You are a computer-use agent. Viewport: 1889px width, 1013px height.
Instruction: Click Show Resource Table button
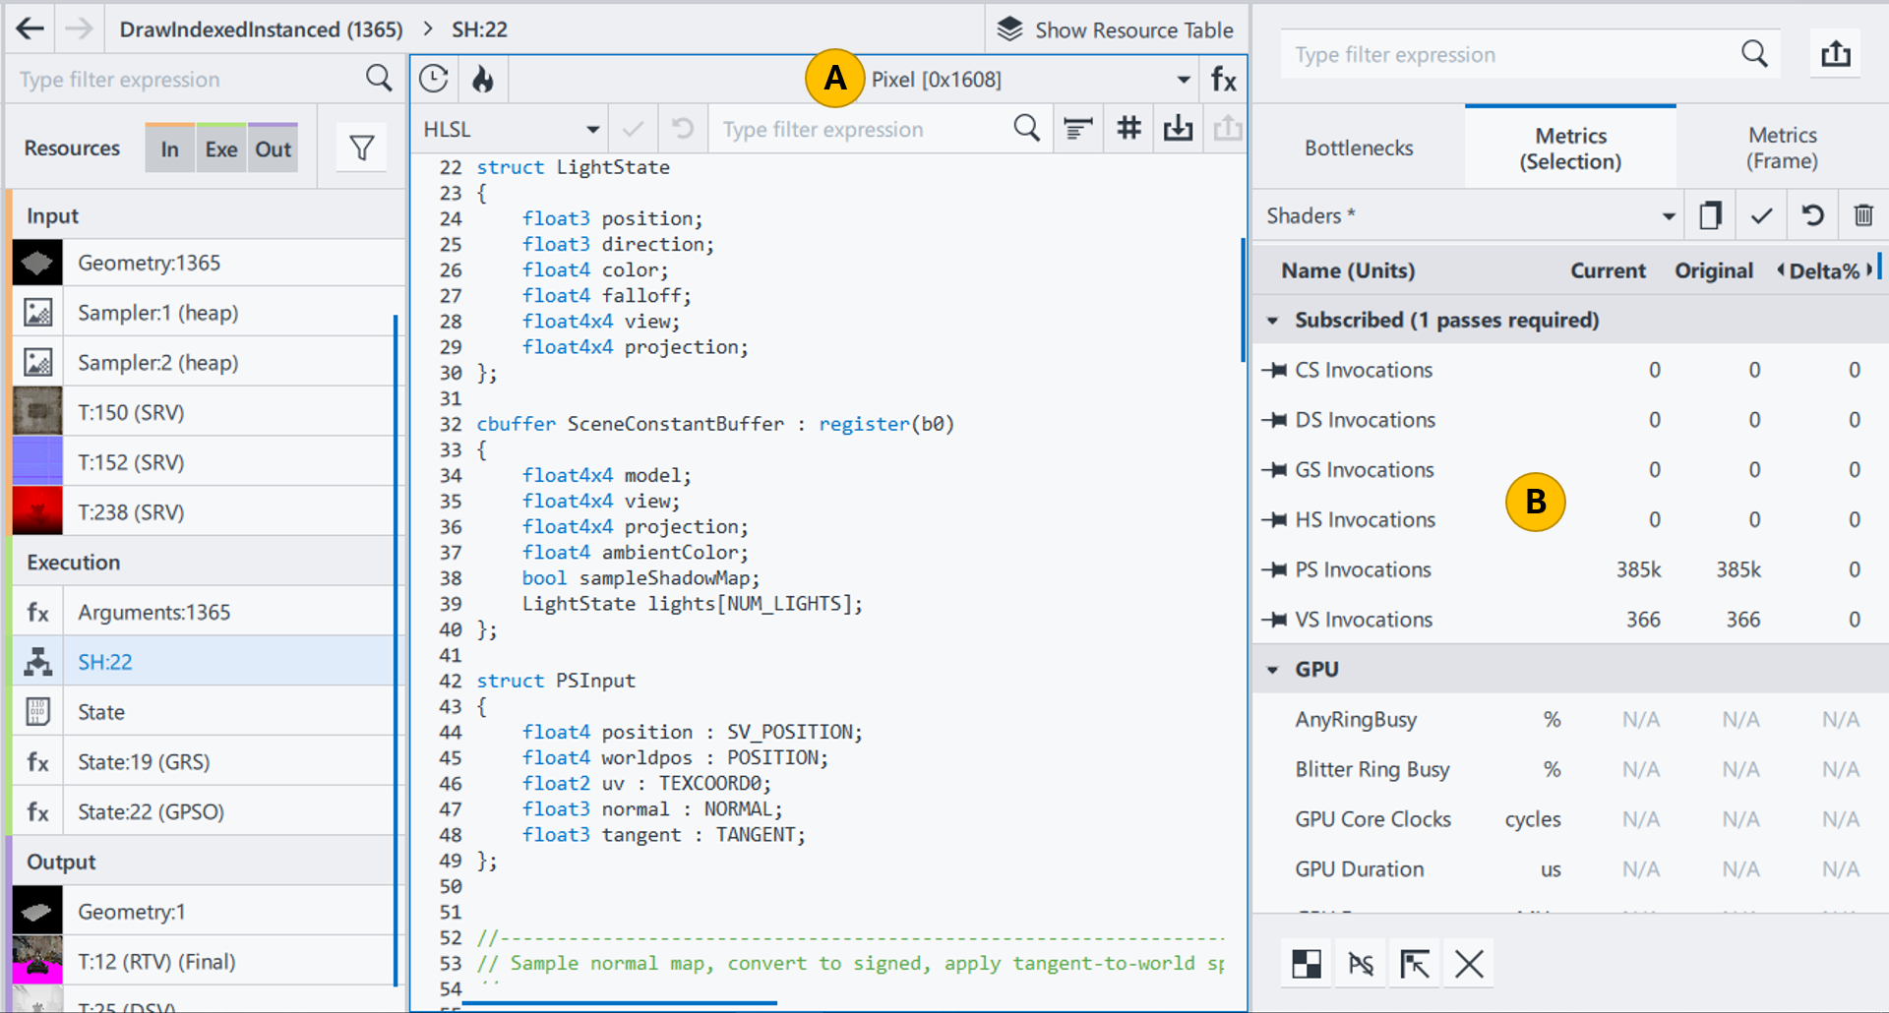coord(1116,30)
